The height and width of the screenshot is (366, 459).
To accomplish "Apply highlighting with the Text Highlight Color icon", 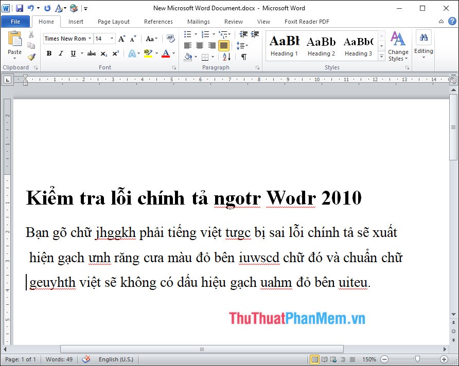I will point(147,54).
